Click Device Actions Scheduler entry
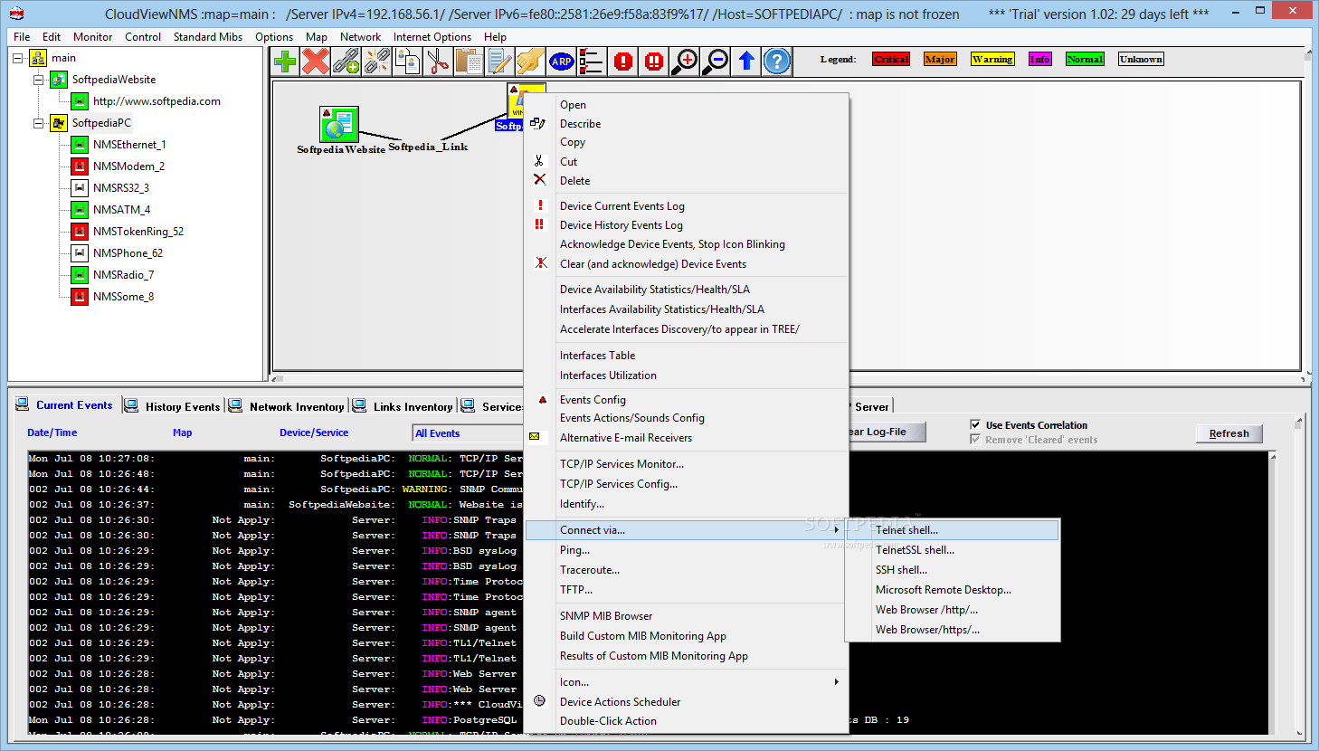The height and width of the screenshot is (751, 1319). 686,702
